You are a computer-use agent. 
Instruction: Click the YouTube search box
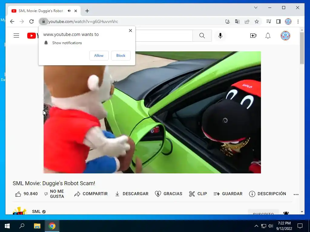pyautogui.click(x=164, y=36)
